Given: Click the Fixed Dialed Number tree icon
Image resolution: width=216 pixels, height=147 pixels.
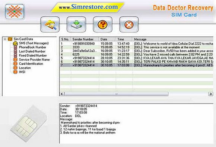Looking at the screenshot, I should pyautogui.click(x=15, y=55).
